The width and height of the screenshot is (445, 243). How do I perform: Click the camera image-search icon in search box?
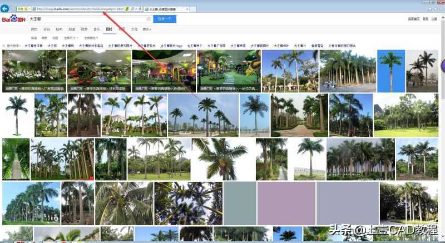click(x=148, y=19)
